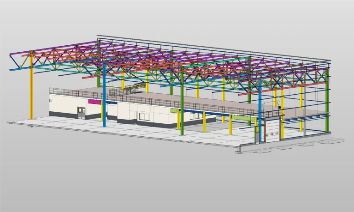Select the magenta panel on the white building wall
The width and height of the screenshot is (354, 212).
[x=94, y=102]
